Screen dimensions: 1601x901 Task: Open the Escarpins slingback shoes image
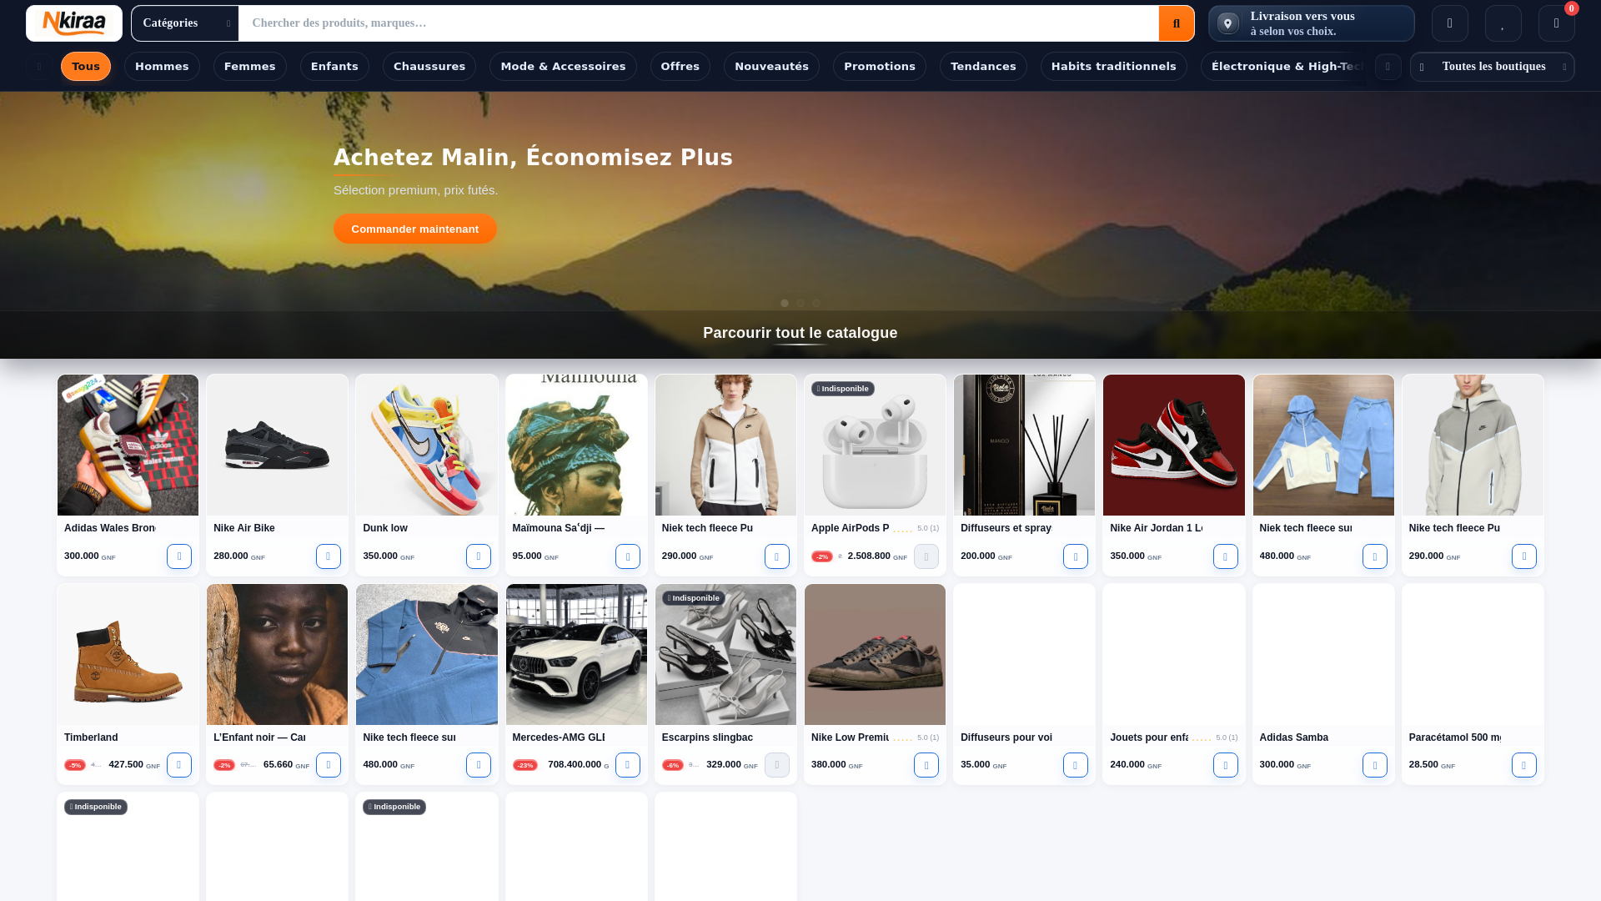click(725, 654)
